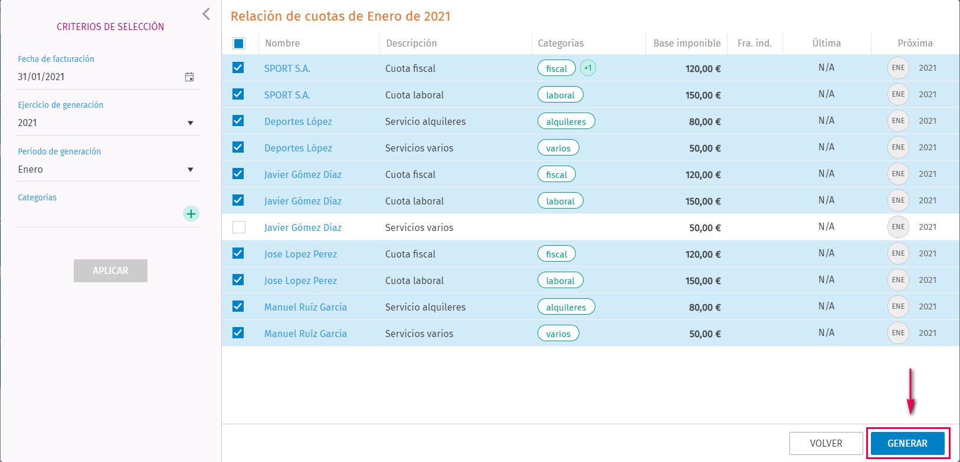Open Deportes López link in Servicio alquileres row
Screen dimensions: 960x462
pos(298,121)
